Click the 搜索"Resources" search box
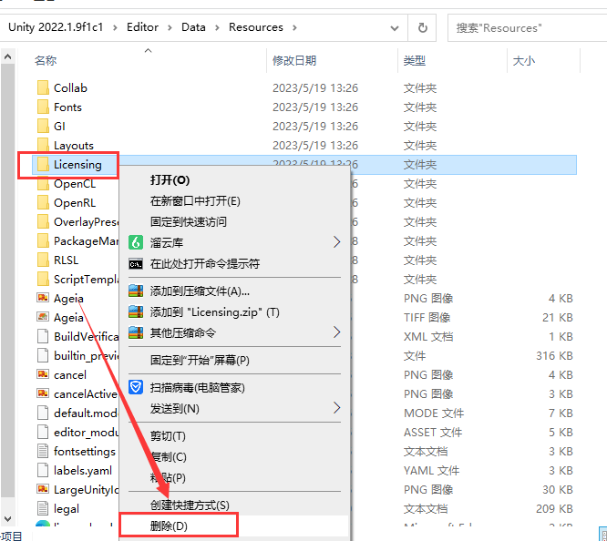The image size is (607, 541). click(x=528, y=28)
